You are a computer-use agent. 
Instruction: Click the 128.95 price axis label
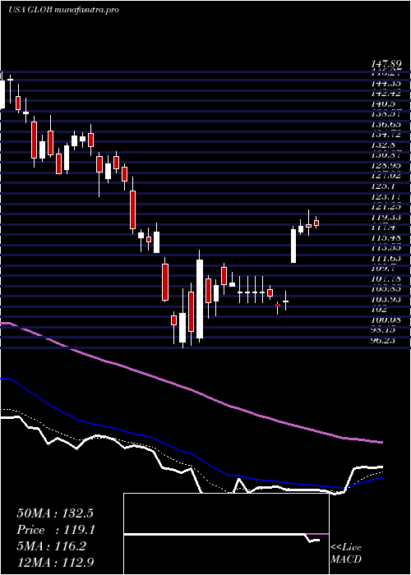click(x=386, y=165)
